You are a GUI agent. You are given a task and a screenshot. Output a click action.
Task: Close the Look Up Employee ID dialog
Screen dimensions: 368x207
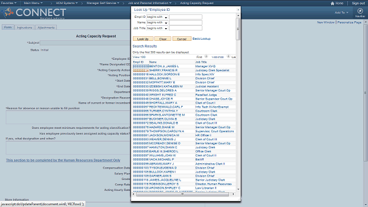point(238,10)
